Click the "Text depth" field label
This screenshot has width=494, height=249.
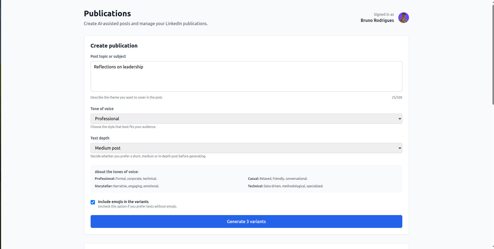click(x=100, y=138)
